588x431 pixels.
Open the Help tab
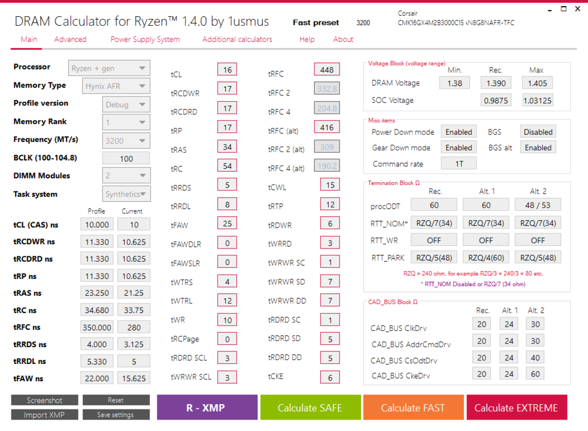(307, 40)
